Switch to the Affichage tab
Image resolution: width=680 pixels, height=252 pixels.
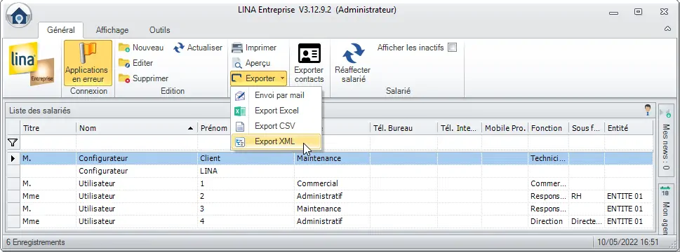point(112,30)
